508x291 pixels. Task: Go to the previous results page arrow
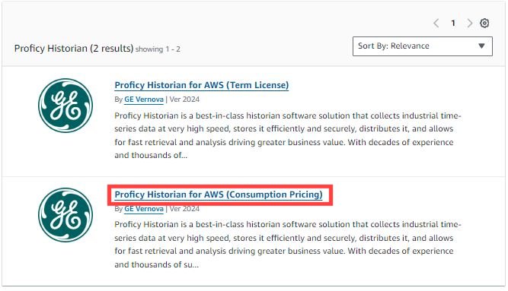436,23
